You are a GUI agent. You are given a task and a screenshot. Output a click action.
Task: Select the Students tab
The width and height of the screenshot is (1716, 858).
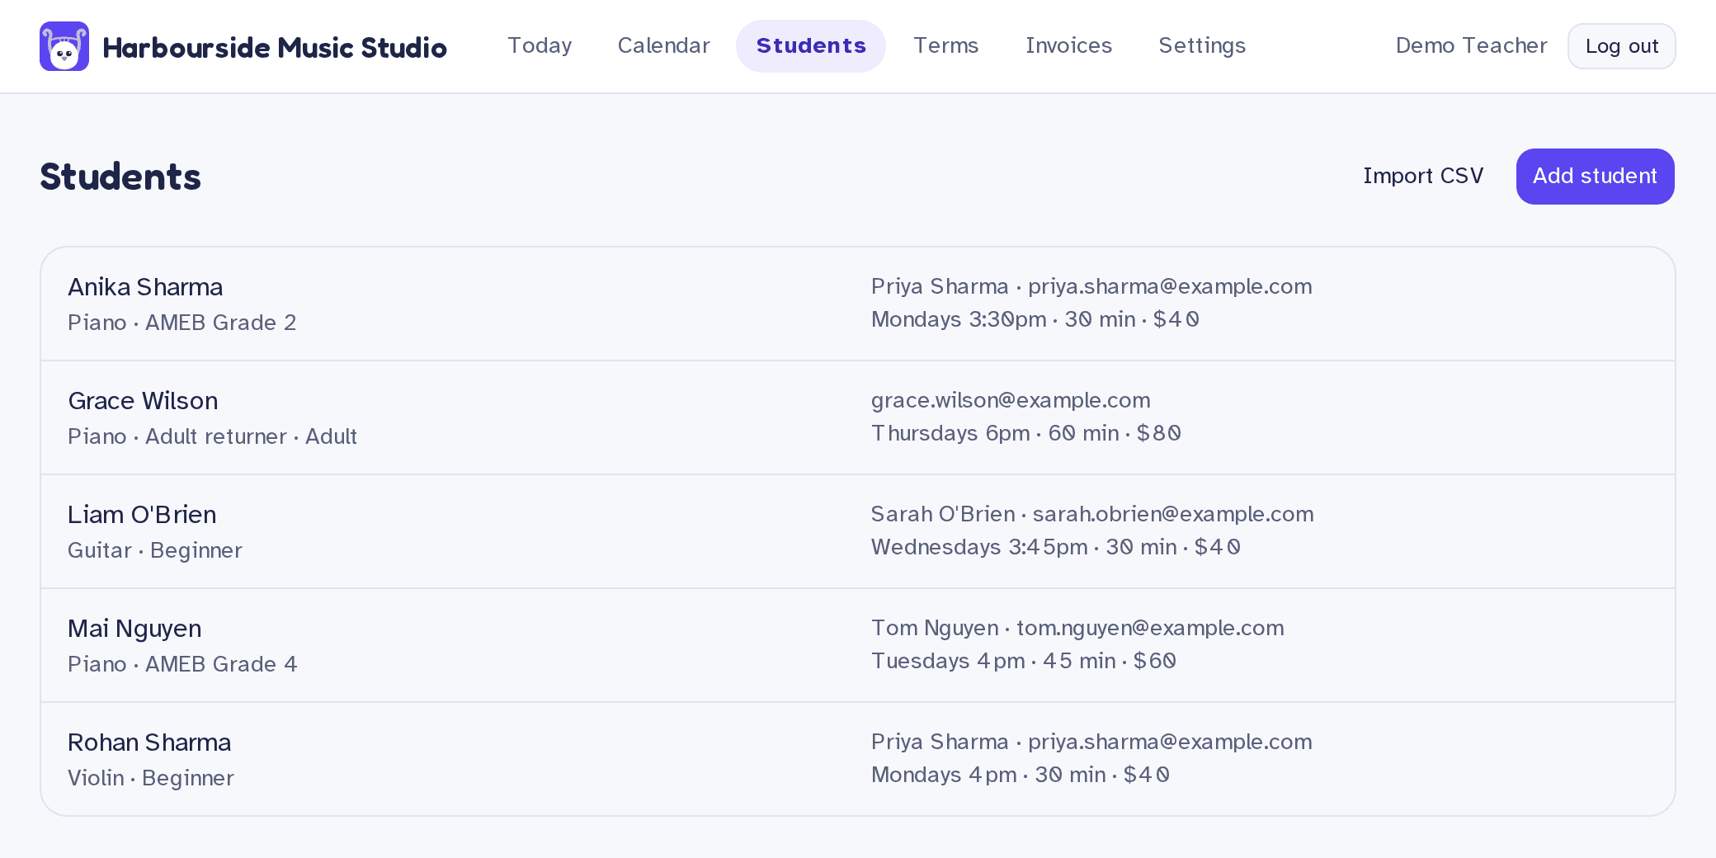coord(811,45)
